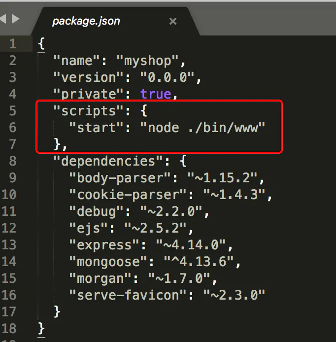The image size is (336, 342).
Task: Click the "start" key on line 6
Action: pos(96,128)
